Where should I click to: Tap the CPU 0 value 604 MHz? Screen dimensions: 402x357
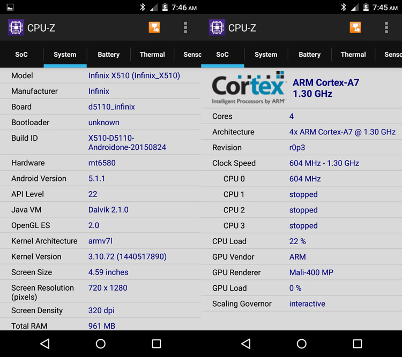305,179
